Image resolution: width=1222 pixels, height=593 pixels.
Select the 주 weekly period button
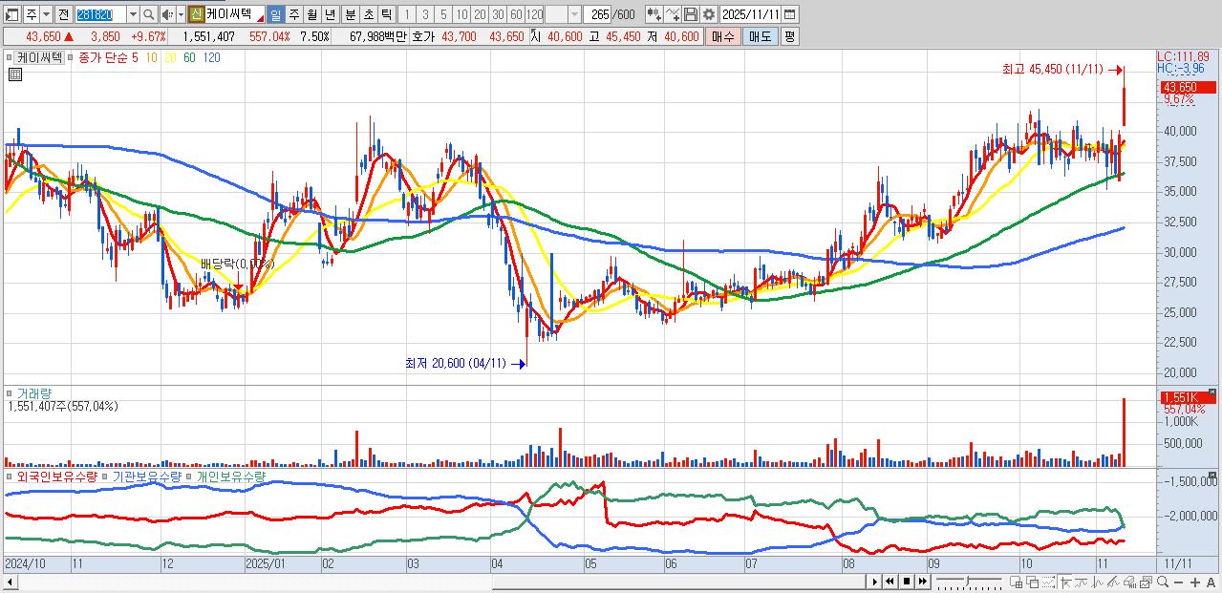point(293,14)
